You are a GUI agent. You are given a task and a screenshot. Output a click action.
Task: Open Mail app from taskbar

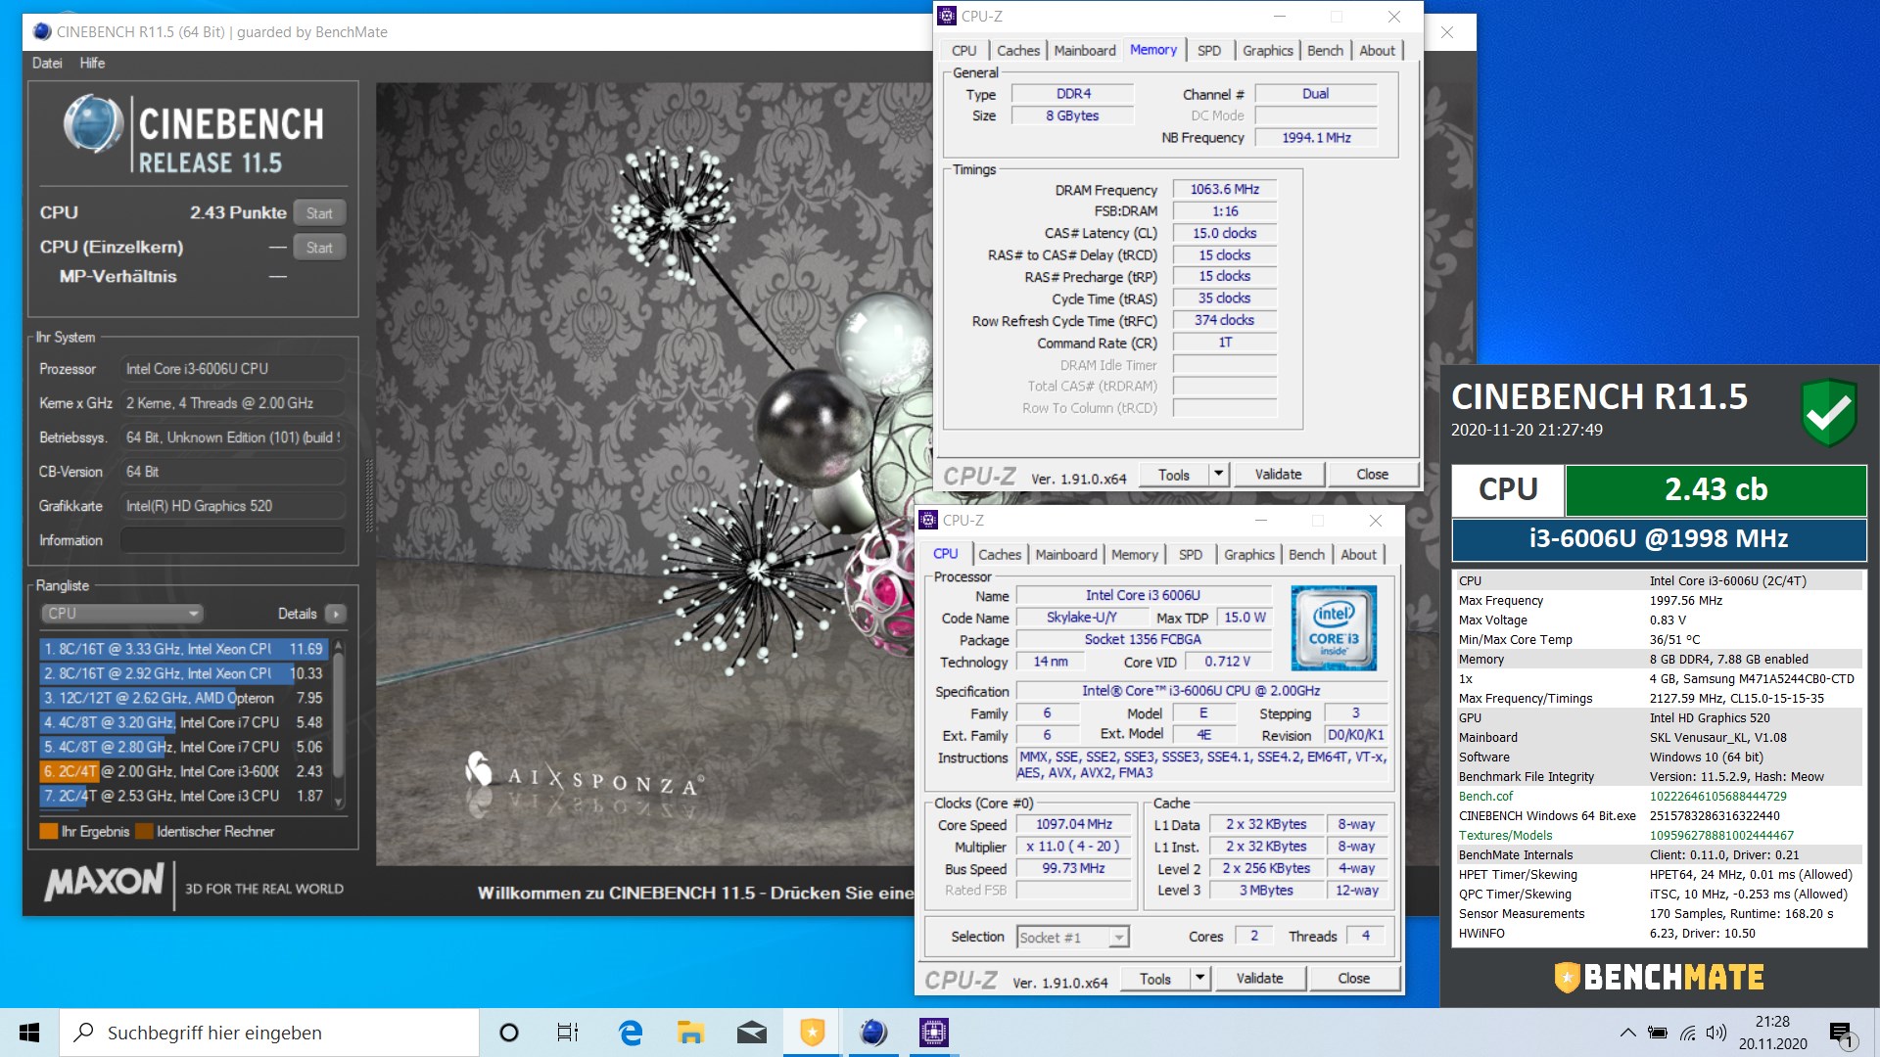pos(751,1033)
